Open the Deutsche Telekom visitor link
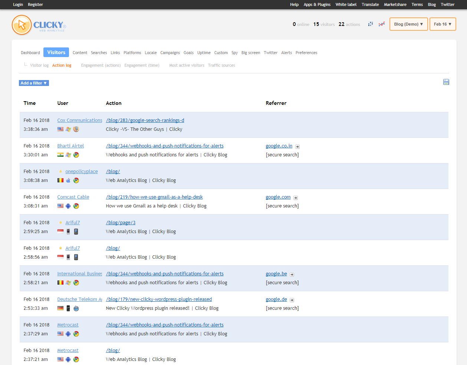The height and width of the screenshot is (365, 467). [x=79, y=299]
